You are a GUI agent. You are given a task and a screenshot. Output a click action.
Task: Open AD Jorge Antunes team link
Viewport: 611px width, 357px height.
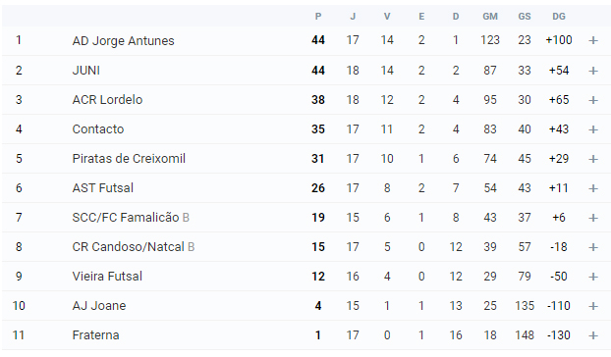tap(123, 41)
